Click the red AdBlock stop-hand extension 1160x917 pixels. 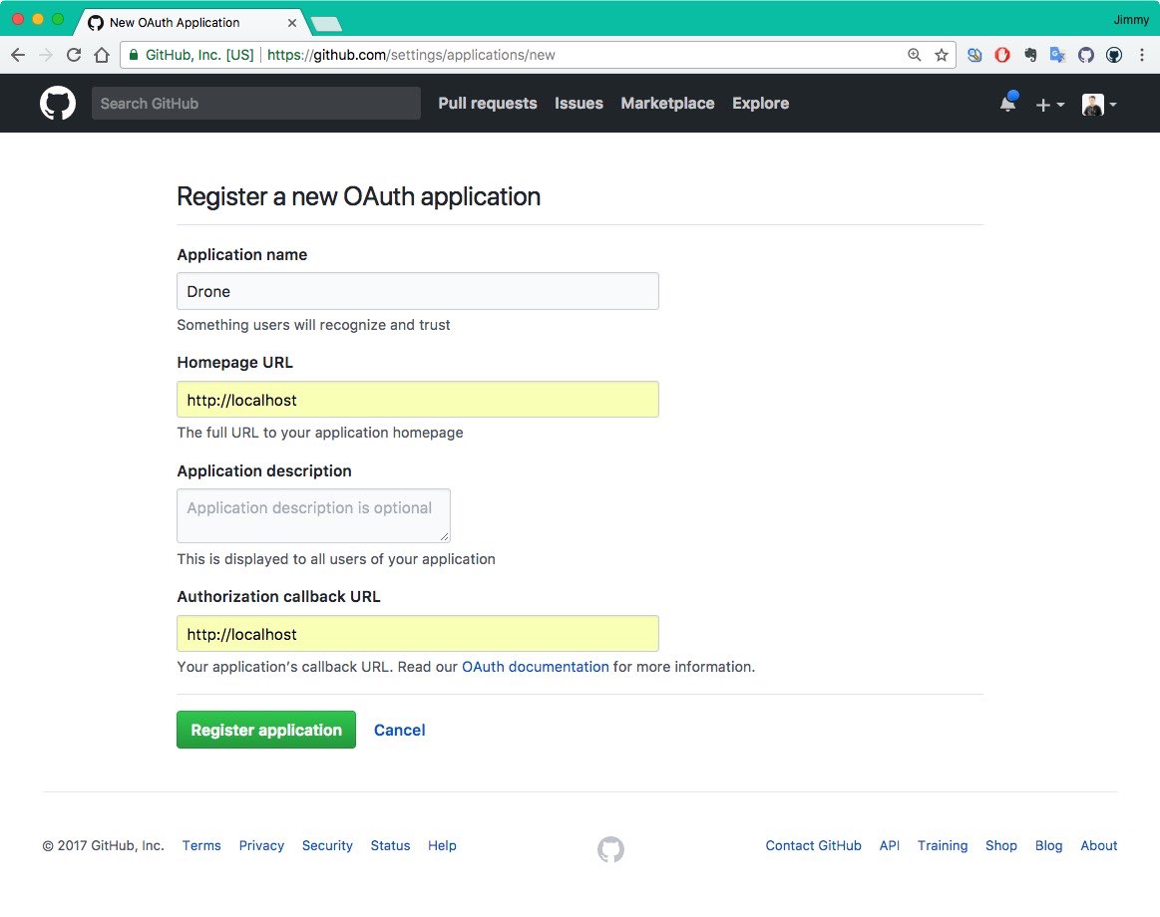tap(1002, 55)
